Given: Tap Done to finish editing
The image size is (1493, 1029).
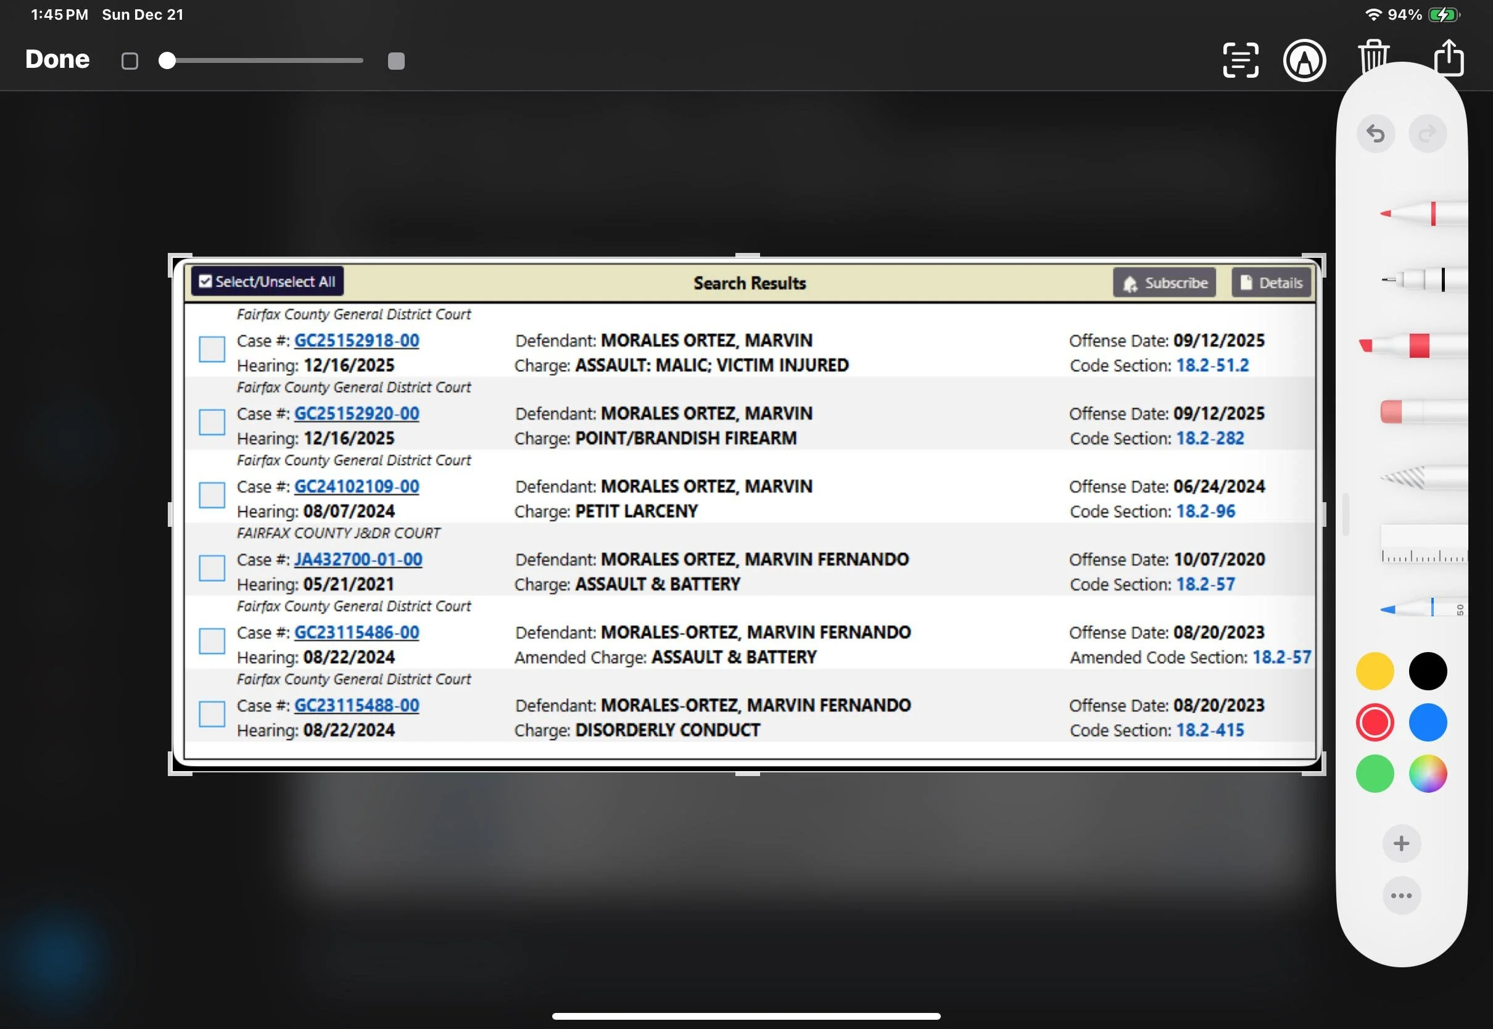Looking at the screenshot, I should (x=57, y=59).
